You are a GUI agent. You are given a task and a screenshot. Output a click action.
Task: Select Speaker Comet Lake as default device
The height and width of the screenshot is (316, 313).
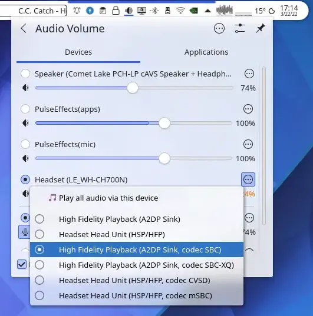tap(25, 74)
